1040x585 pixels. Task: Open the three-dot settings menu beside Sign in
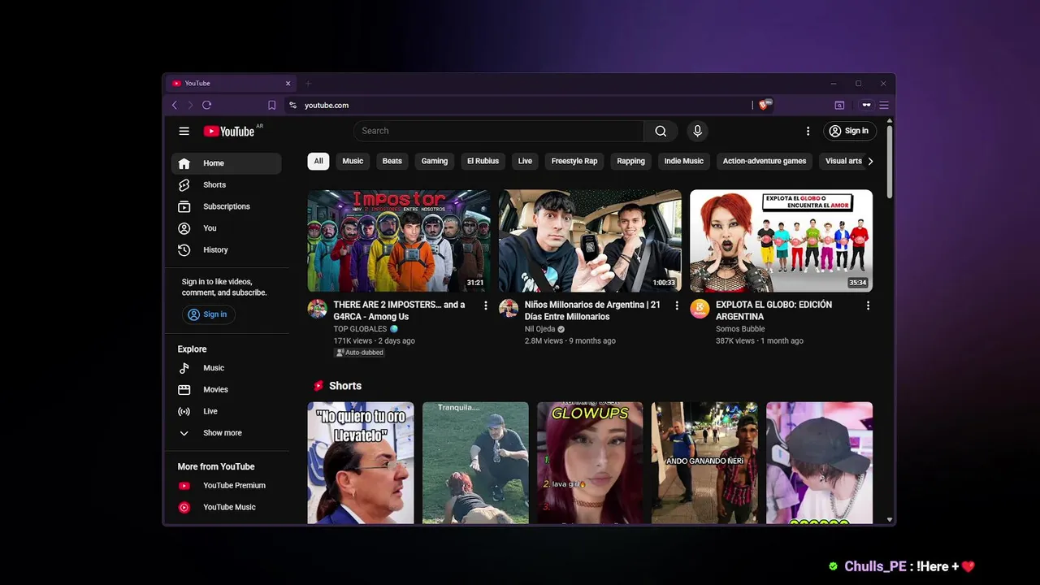click(808, 131)
